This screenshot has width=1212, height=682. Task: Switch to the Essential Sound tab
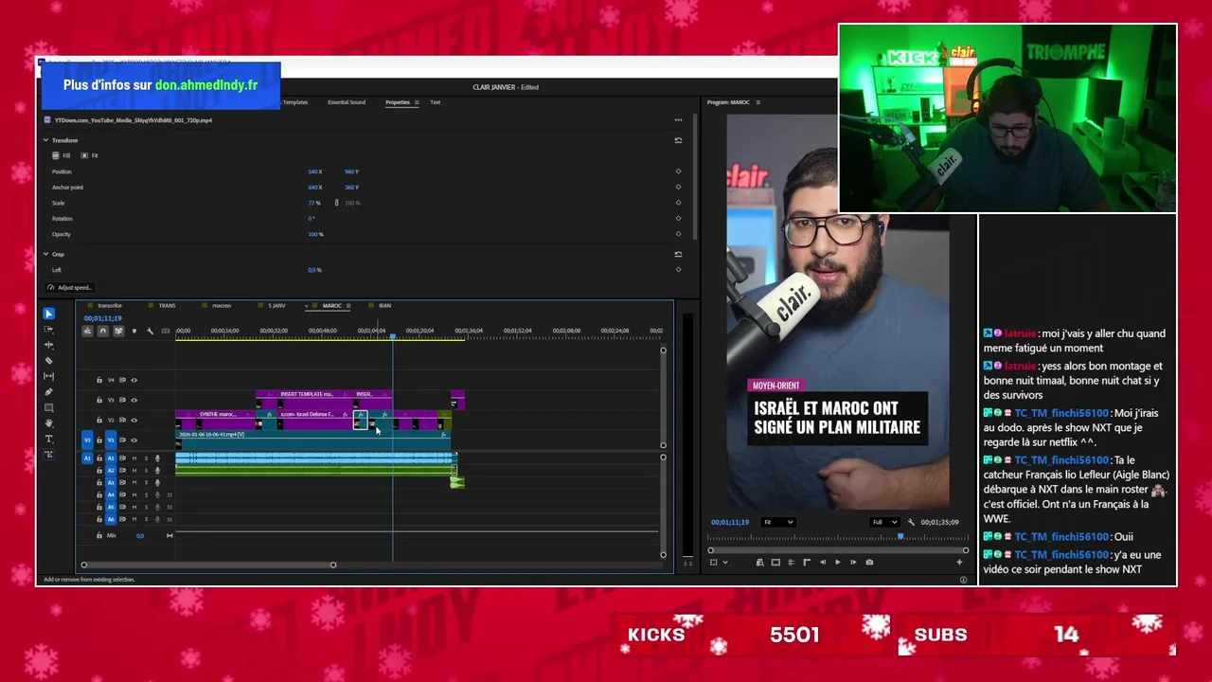pos(347,102)
